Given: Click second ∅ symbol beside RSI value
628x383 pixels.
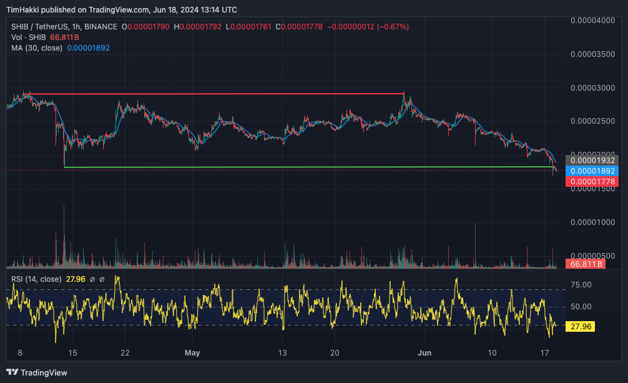Looking at the screenshot, I should (x=102, y=279).
